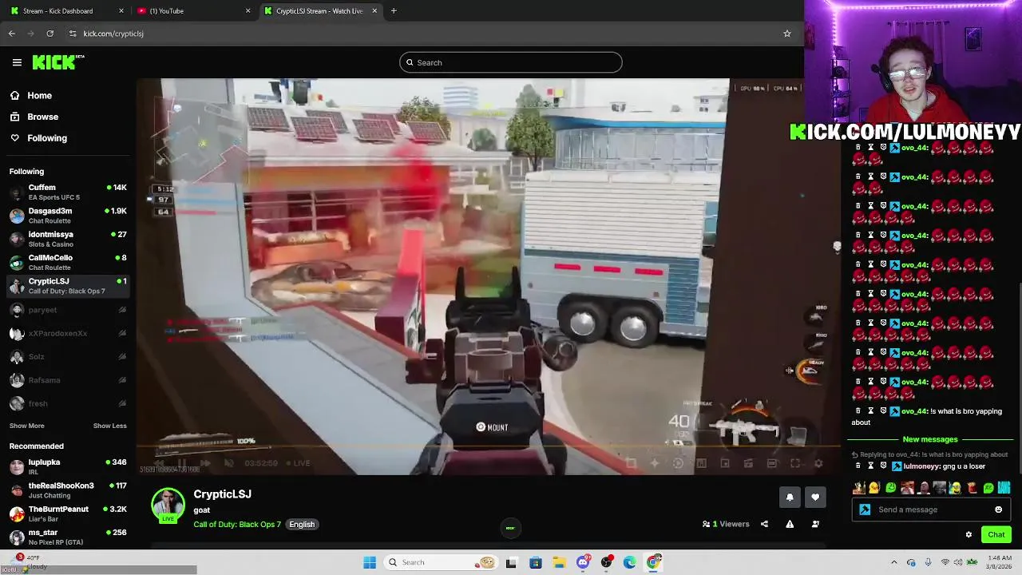Ban lulmoneyy with shield icon

883,466
